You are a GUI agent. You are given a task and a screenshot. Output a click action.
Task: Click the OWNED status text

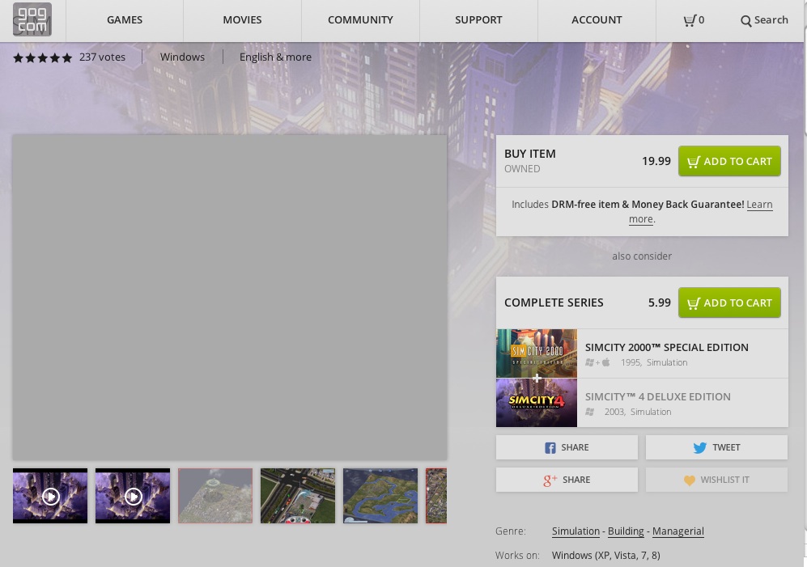(x=522, y=169)
